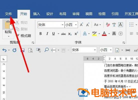The height and width of the screenshot is (100, 138).
Task: Click the phonetic guide wén icon
Action: (x=114, y=25)
